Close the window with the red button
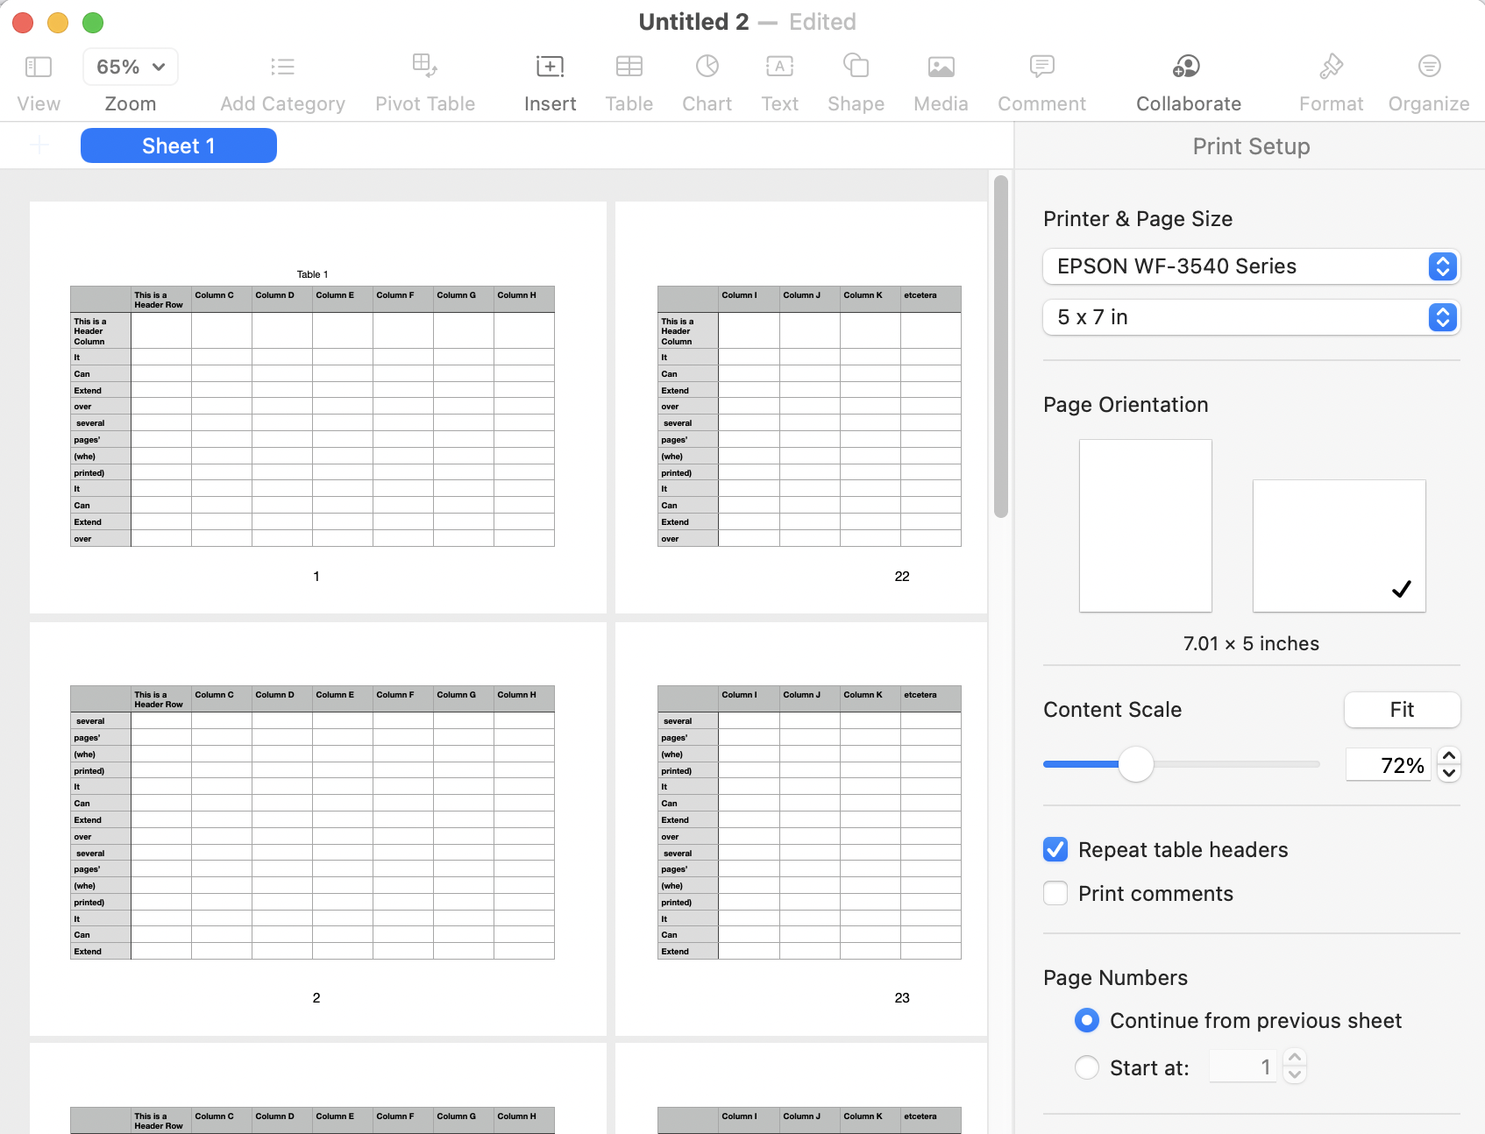 coord(23,23)
